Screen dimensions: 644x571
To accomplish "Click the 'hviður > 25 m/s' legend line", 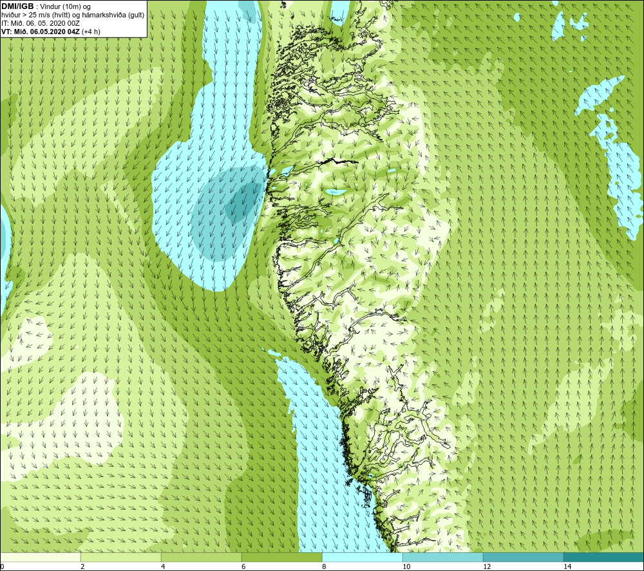I will coord(73,15).
